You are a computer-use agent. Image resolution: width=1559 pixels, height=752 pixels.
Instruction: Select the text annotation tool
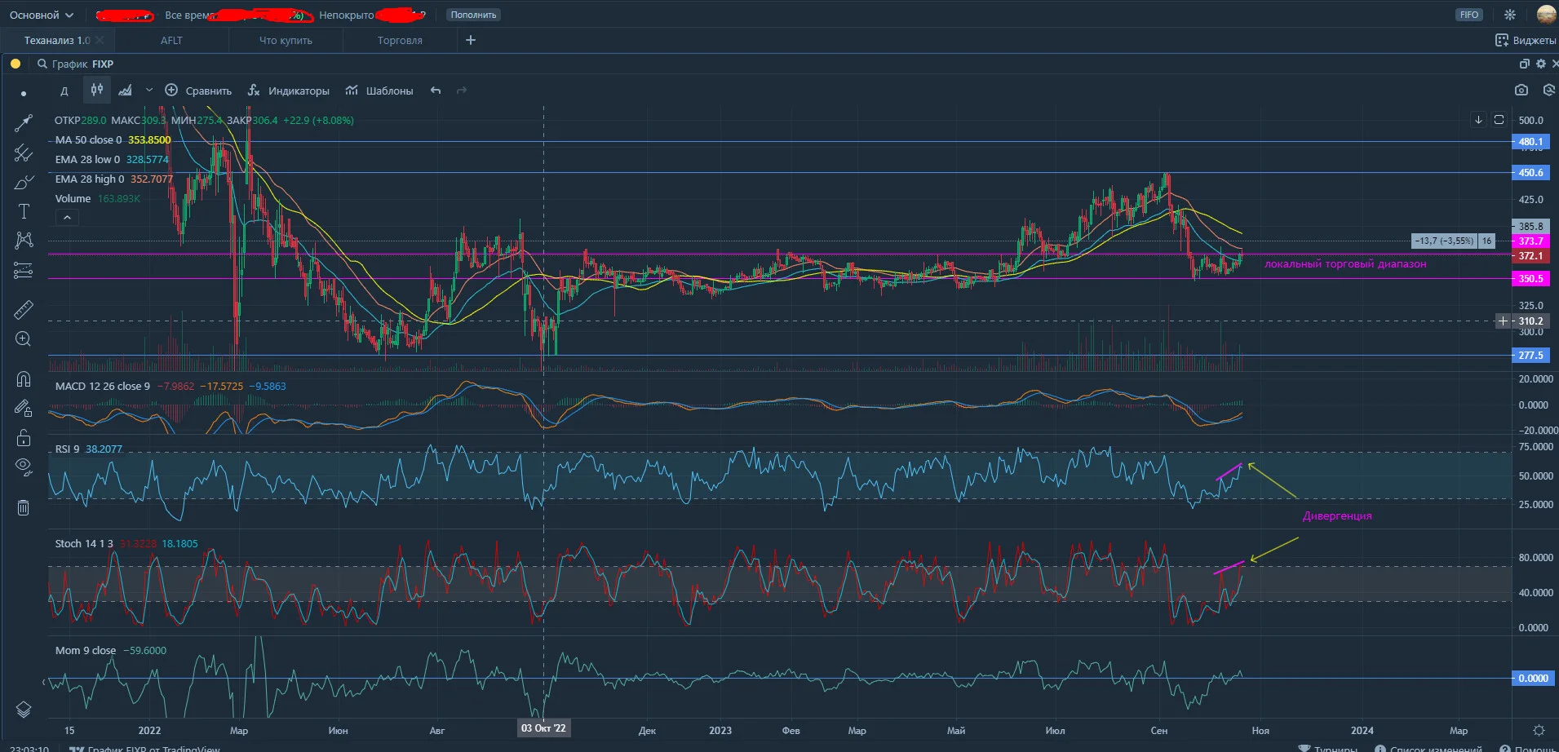24,211
